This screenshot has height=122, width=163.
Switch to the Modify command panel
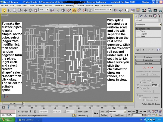(x=141, y=16)
